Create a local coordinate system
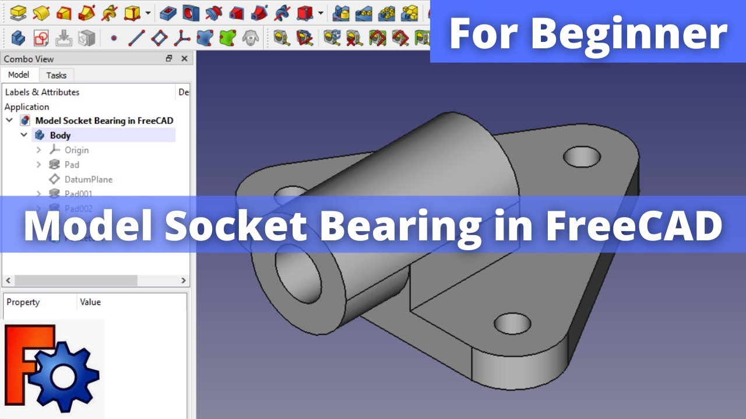This screenshot has width=746, height=419. (182, 38)
